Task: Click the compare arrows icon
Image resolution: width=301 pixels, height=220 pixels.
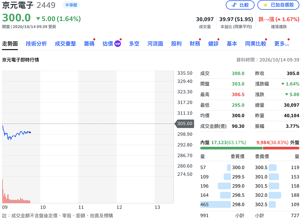Action: [x=234, y=5]
